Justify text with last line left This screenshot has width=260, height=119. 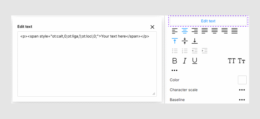click(205, 31)
